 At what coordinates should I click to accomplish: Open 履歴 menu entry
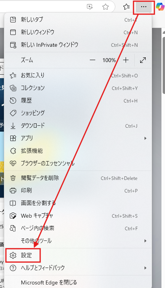(x=78, y=101)
